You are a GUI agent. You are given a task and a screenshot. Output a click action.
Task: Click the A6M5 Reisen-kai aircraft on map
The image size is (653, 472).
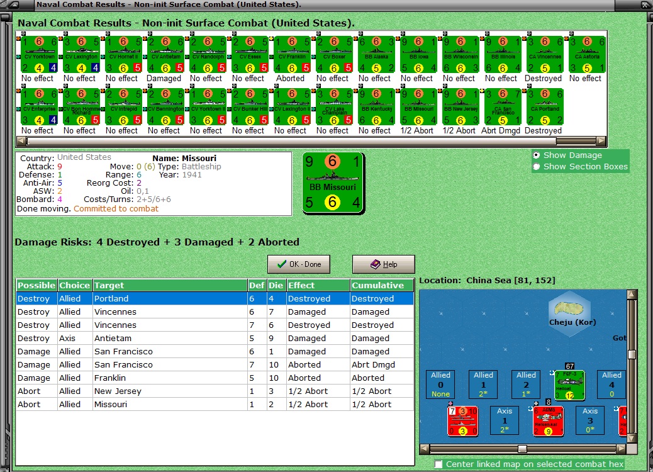point(548,421)
